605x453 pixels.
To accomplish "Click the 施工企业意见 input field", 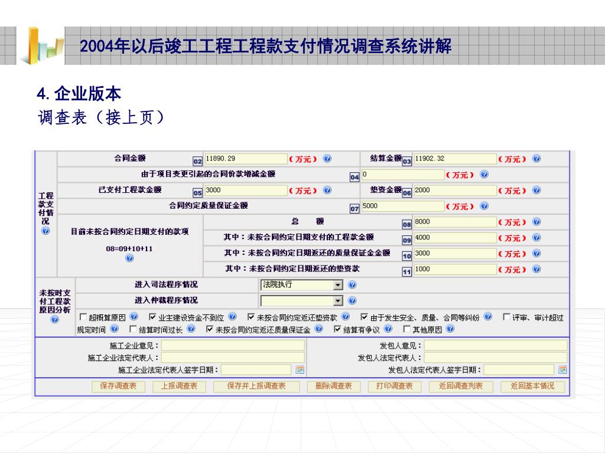I will tap(233, 346).
